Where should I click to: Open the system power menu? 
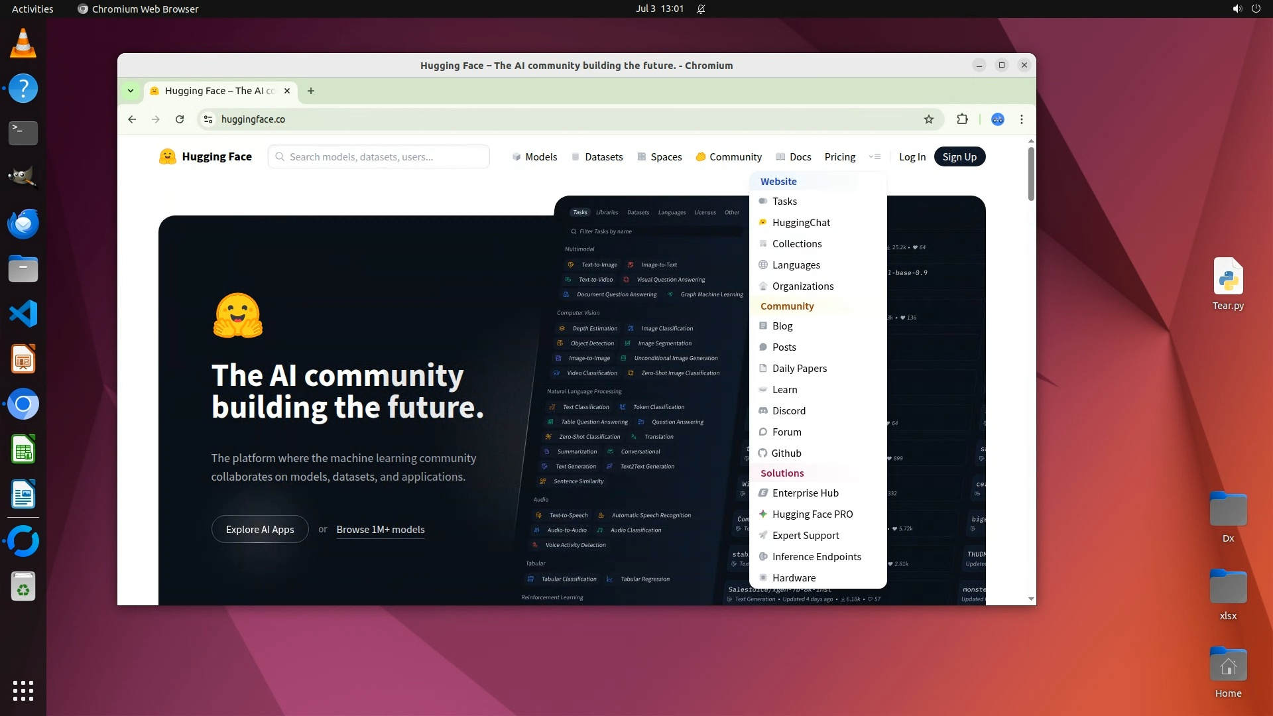[x=1255, y=9]
